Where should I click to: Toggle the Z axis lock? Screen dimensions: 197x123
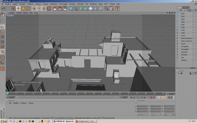point(44,8)
